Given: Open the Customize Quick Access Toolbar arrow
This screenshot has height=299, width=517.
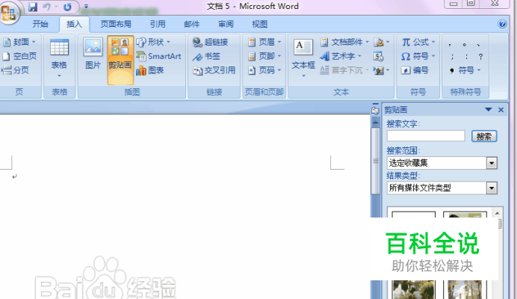Looking at the screenshot, I should [86, 7].
